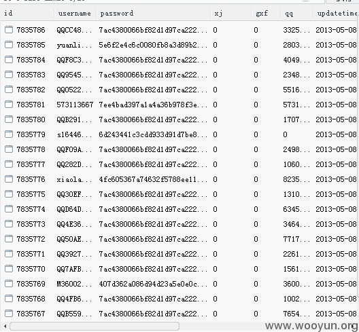
Task: Select row icon for id 7835771
Action: [x=9, y=254]
